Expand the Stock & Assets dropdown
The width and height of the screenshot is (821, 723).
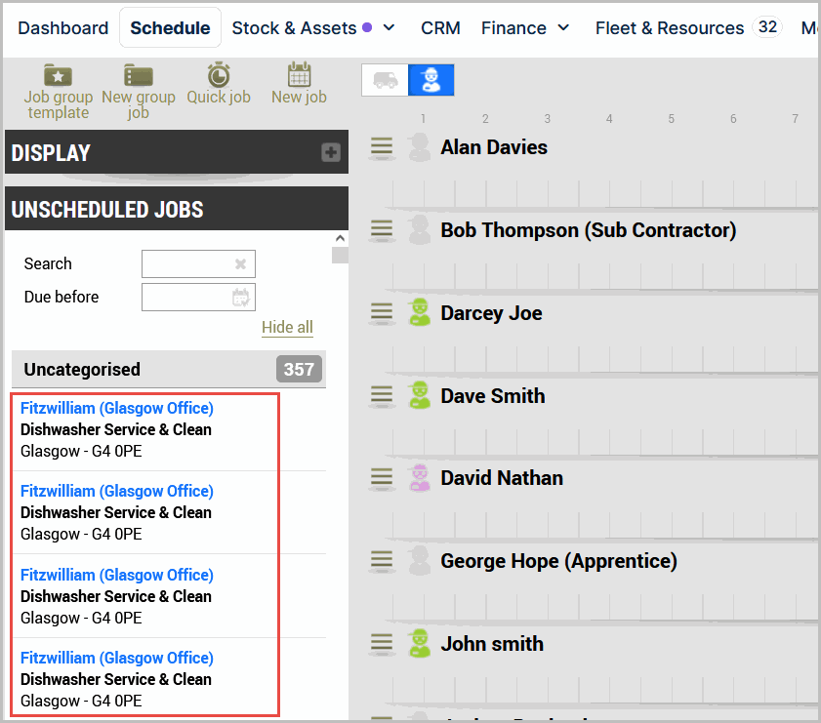pyautogui.click(x=390, y=27)
